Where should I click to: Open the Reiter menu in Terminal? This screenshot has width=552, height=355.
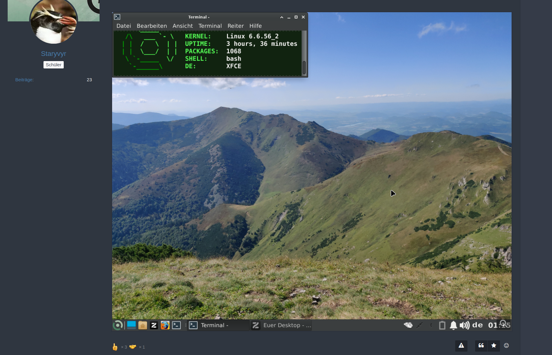[235, 26]
